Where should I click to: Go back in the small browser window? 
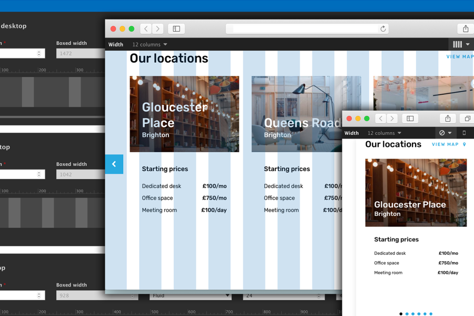380,118
